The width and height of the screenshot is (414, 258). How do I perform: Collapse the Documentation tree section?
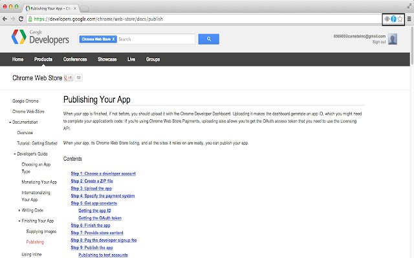pyautogui.click(x=10, y=123)
